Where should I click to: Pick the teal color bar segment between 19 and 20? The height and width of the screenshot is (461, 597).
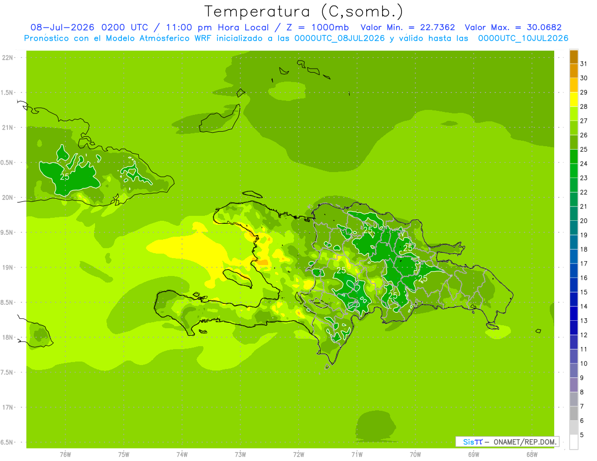(574, 228)
